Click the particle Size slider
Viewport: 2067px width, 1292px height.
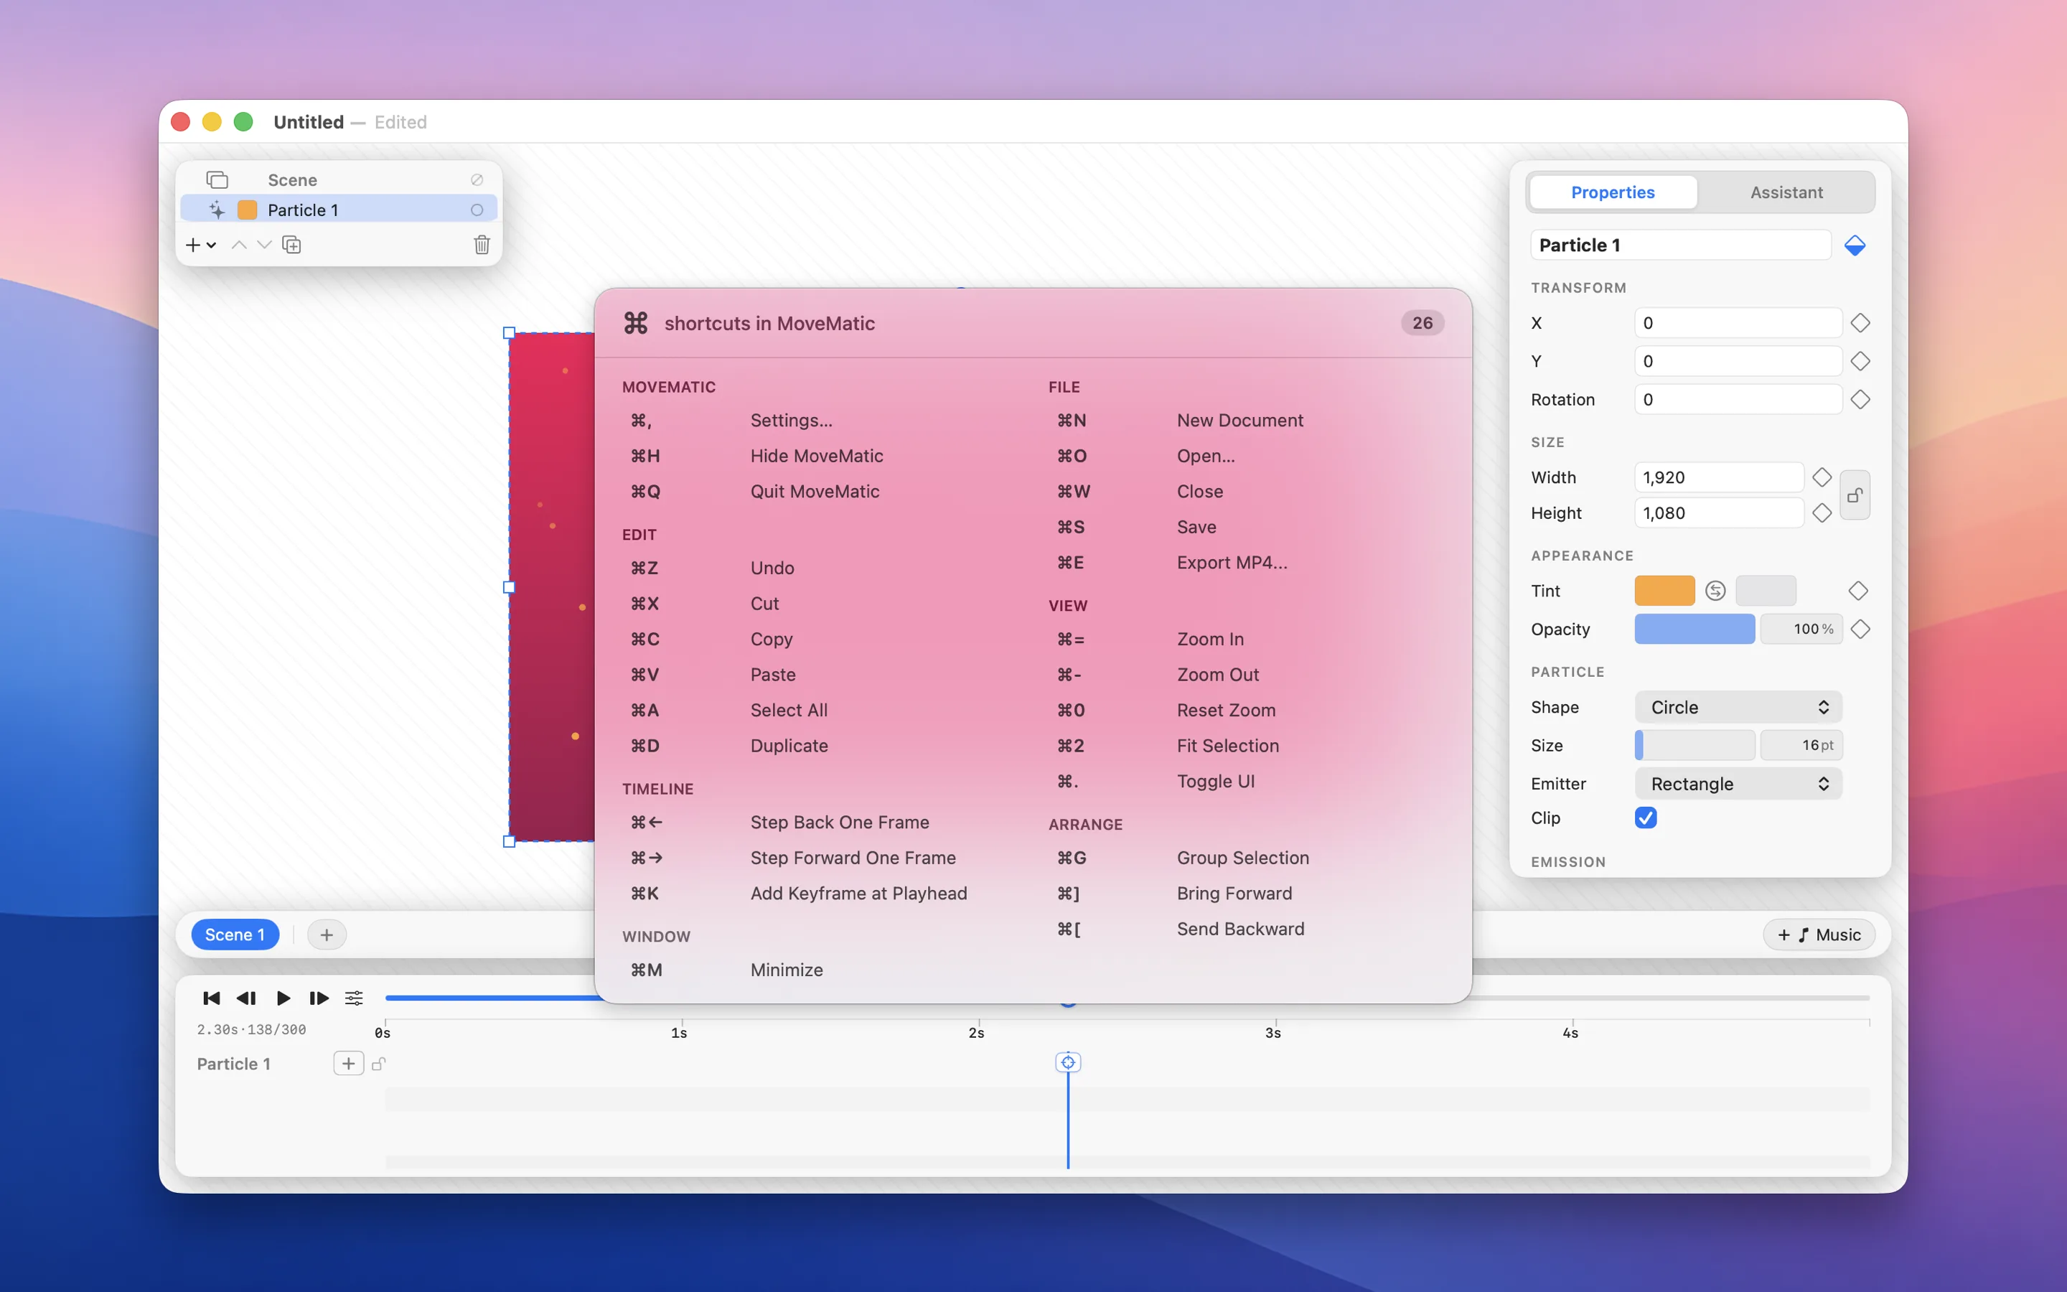[1695, 745]
